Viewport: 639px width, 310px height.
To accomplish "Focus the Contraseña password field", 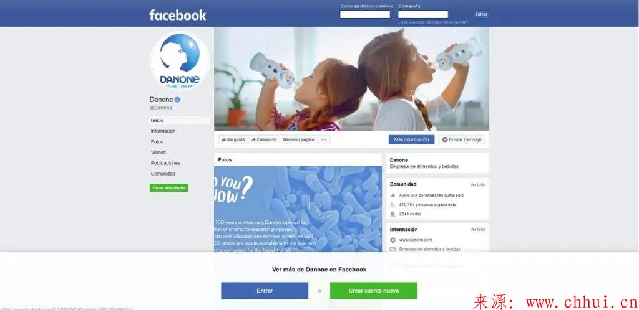I will 423,14.
